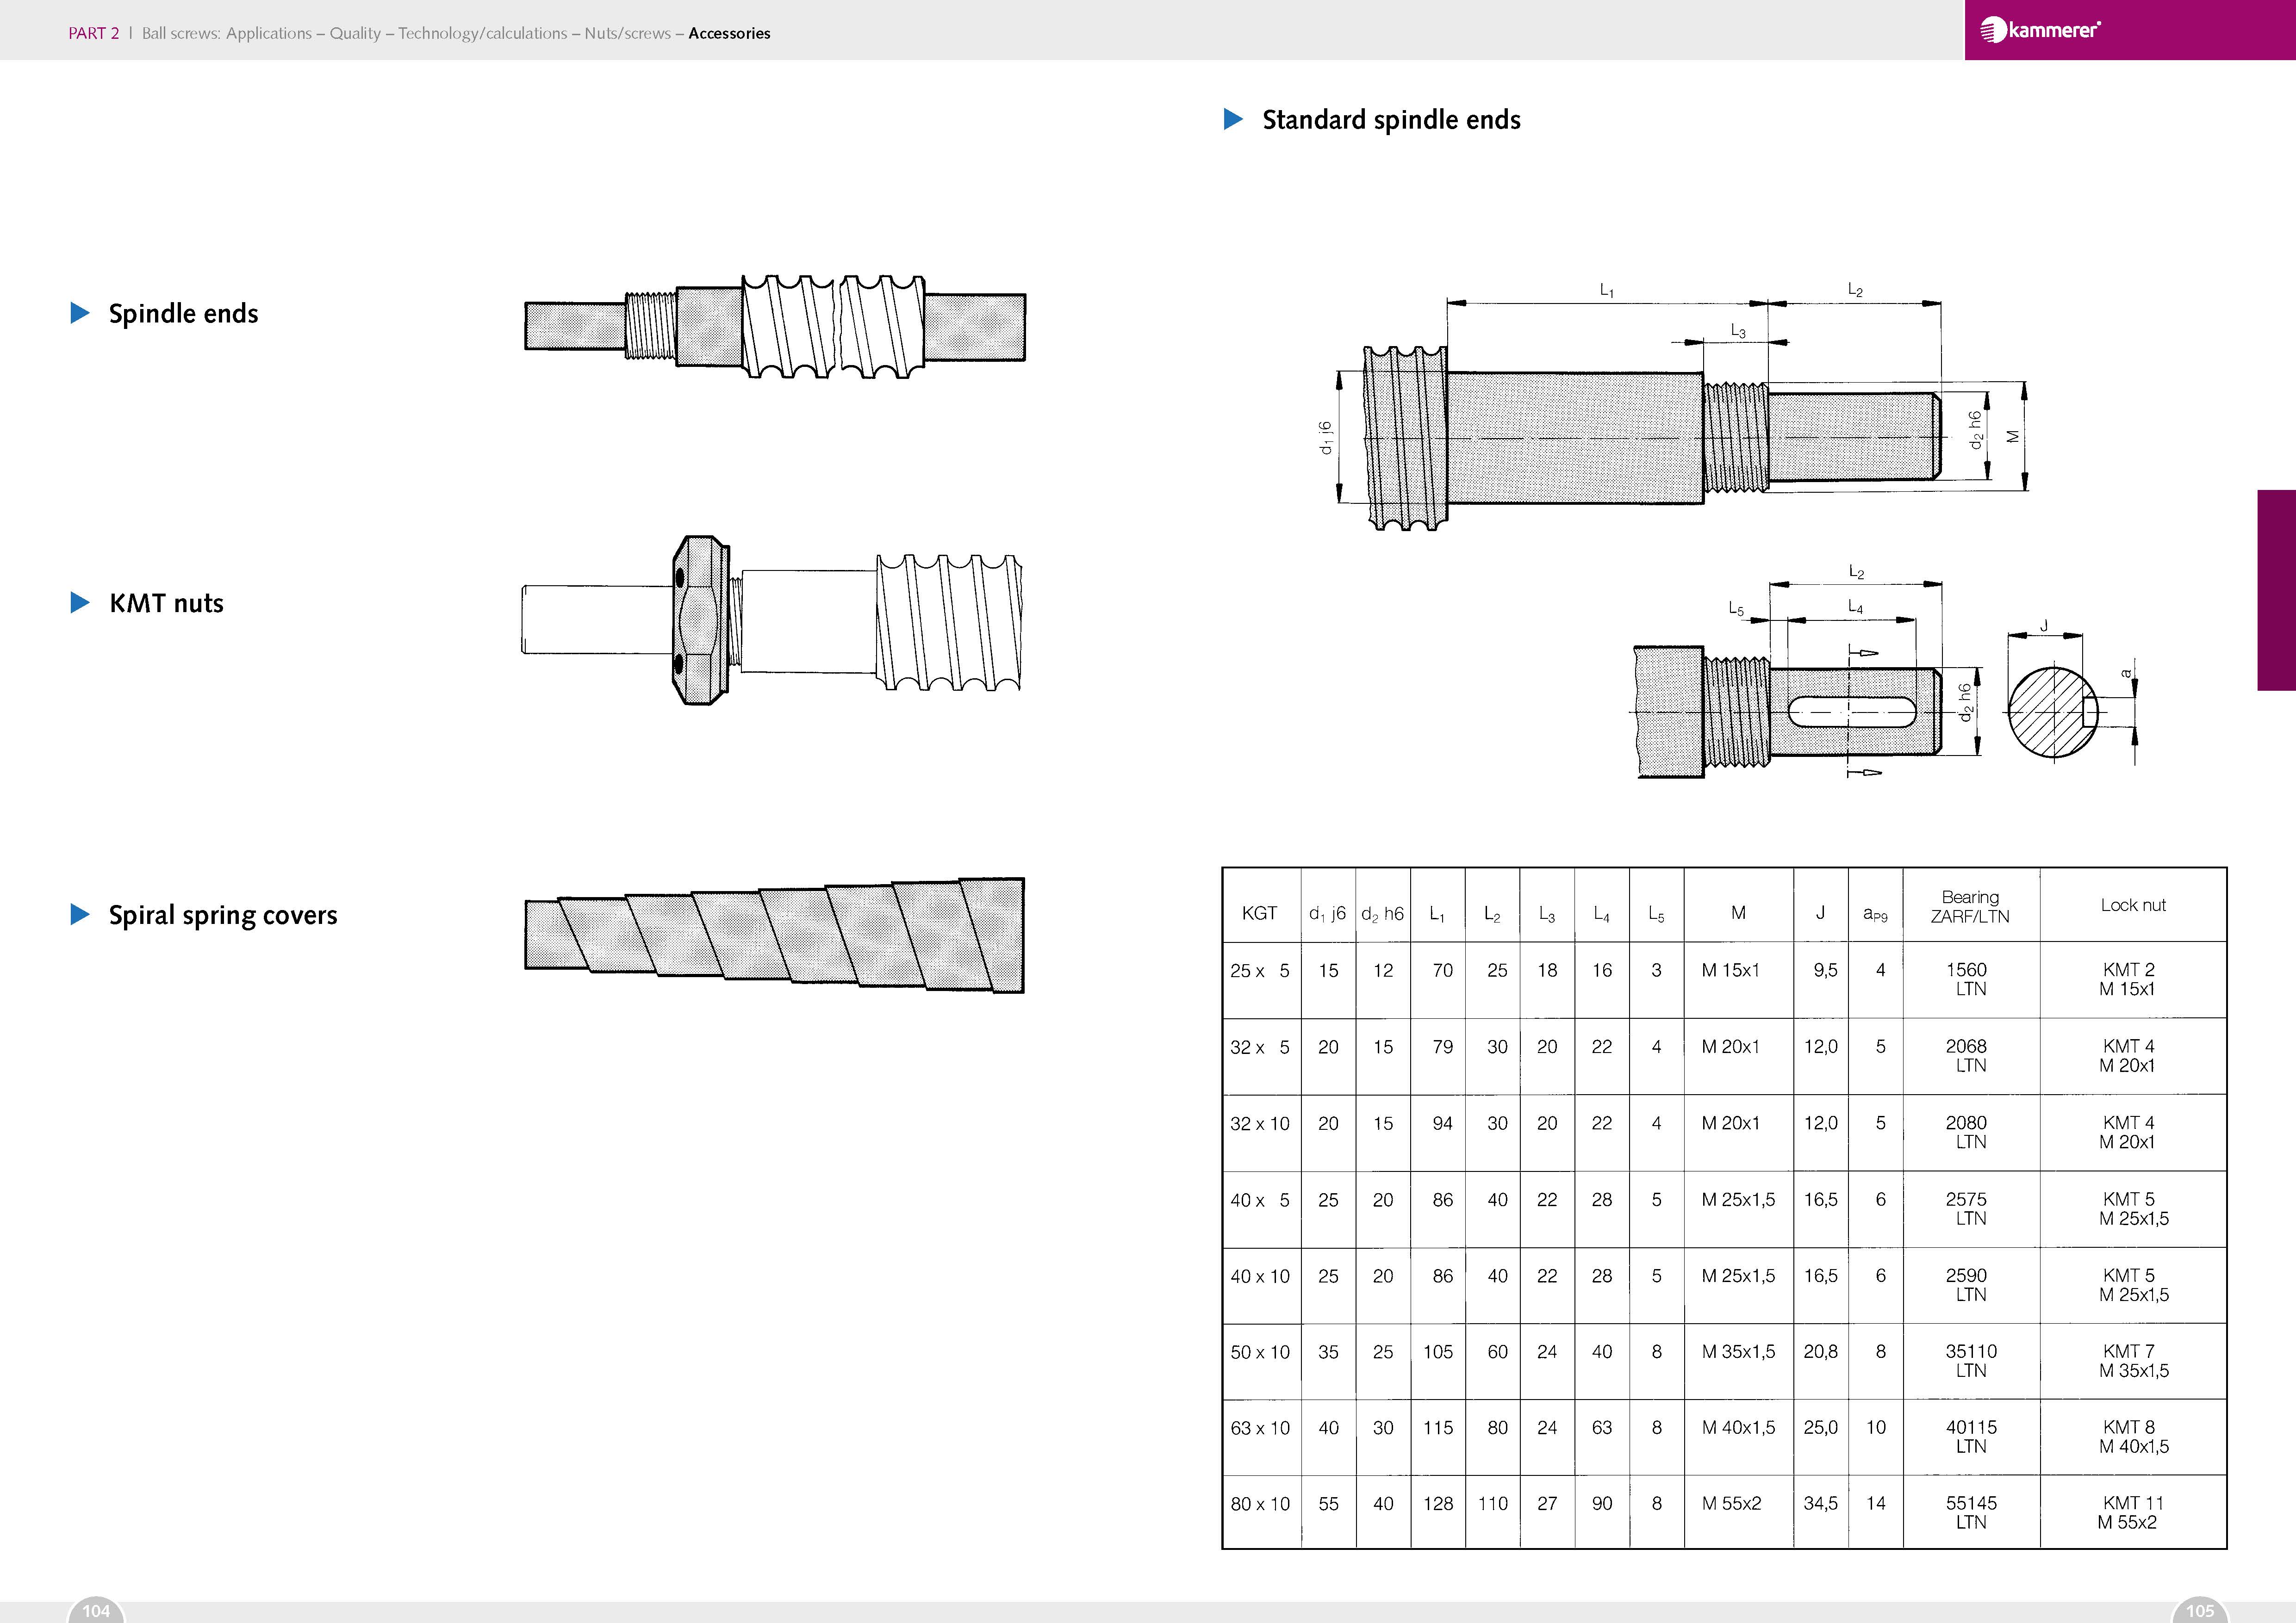Click the '2068 LTN' bearing cell
2296x1623 pixels.
point(1967,1055)
